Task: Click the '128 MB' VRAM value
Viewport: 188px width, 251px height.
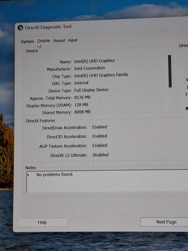Action: point(81,105)
